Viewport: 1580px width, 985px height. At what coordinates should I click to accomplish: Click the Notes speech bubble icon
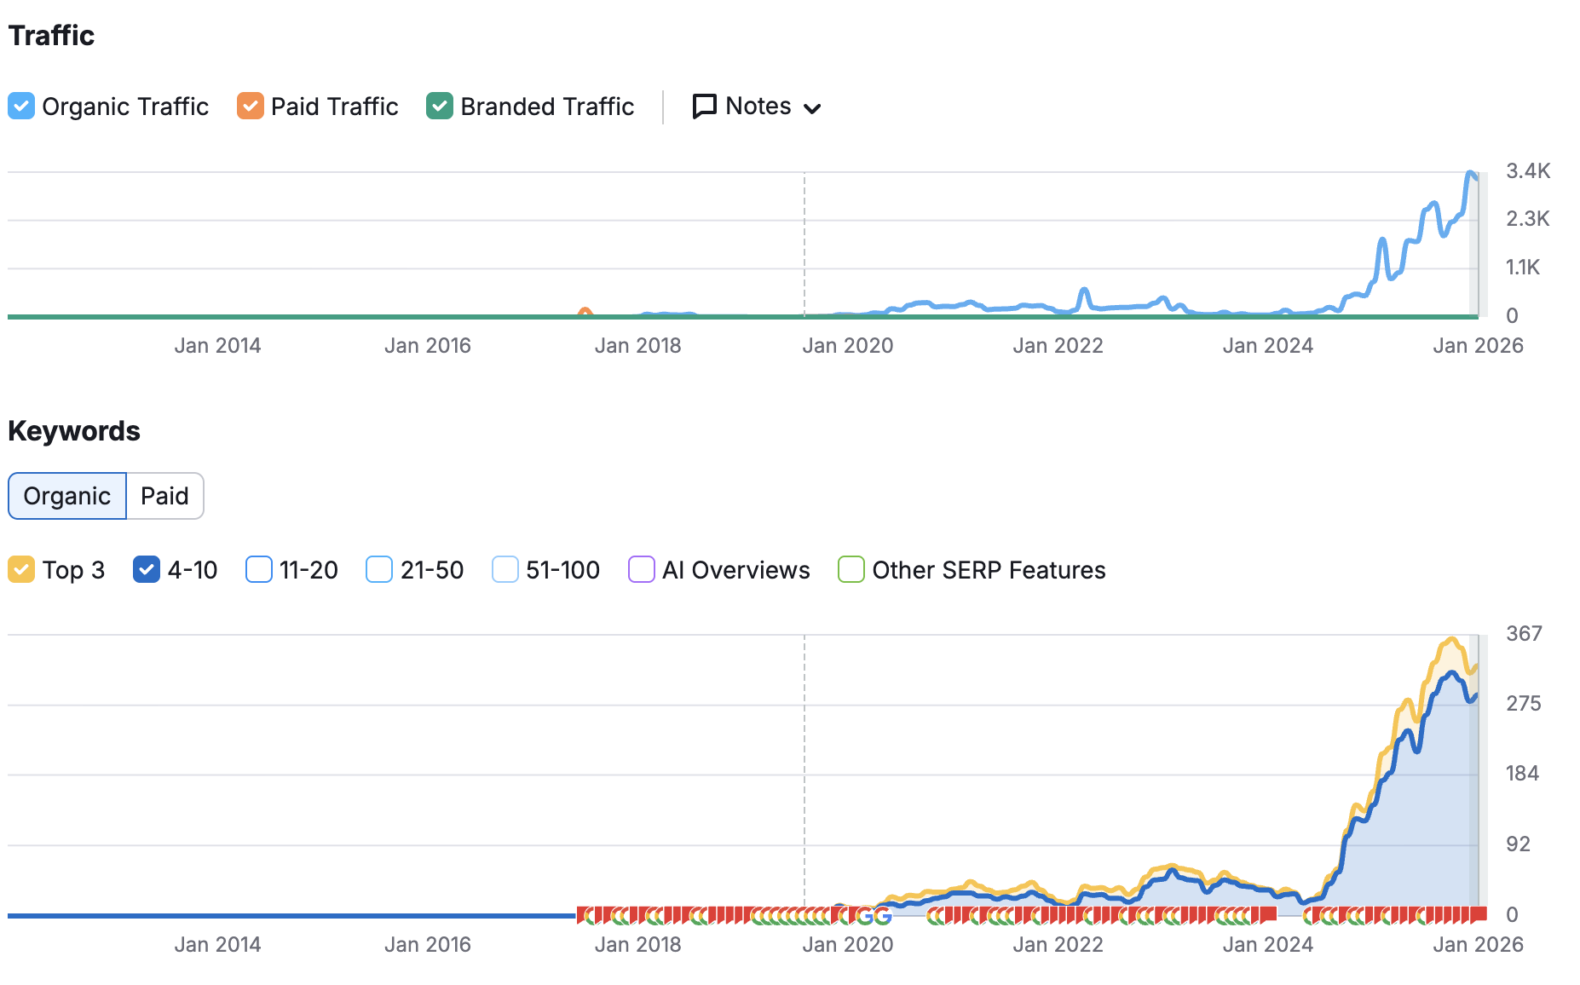(704, 107)
